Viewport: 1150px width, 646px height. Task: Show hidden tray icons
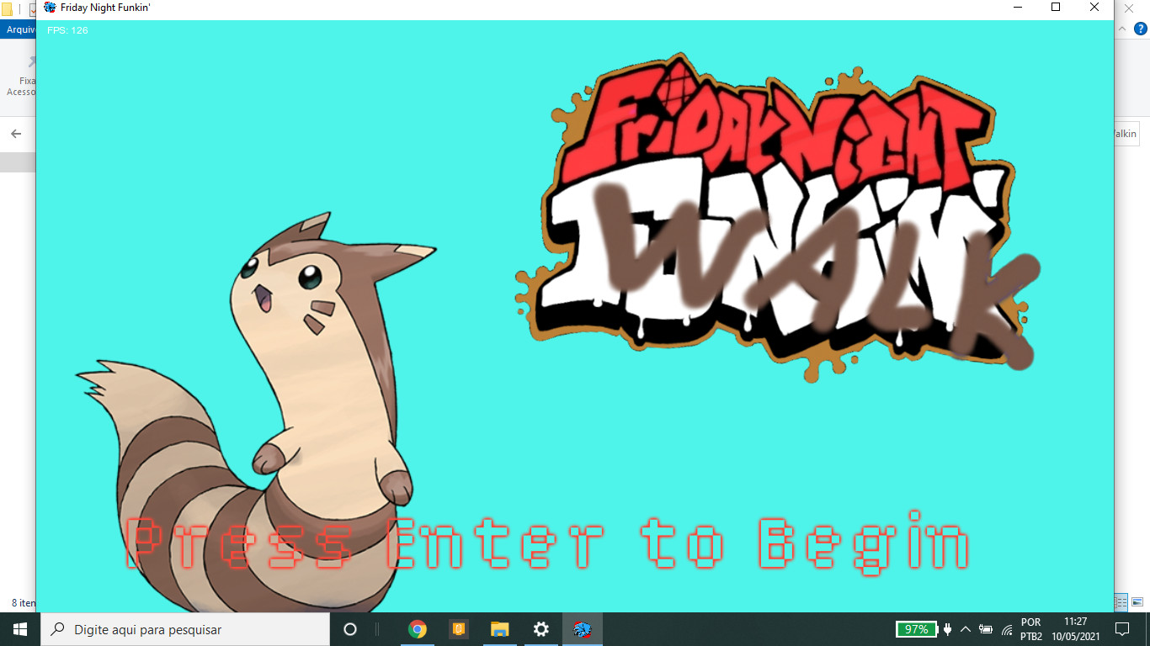(966, 629)
